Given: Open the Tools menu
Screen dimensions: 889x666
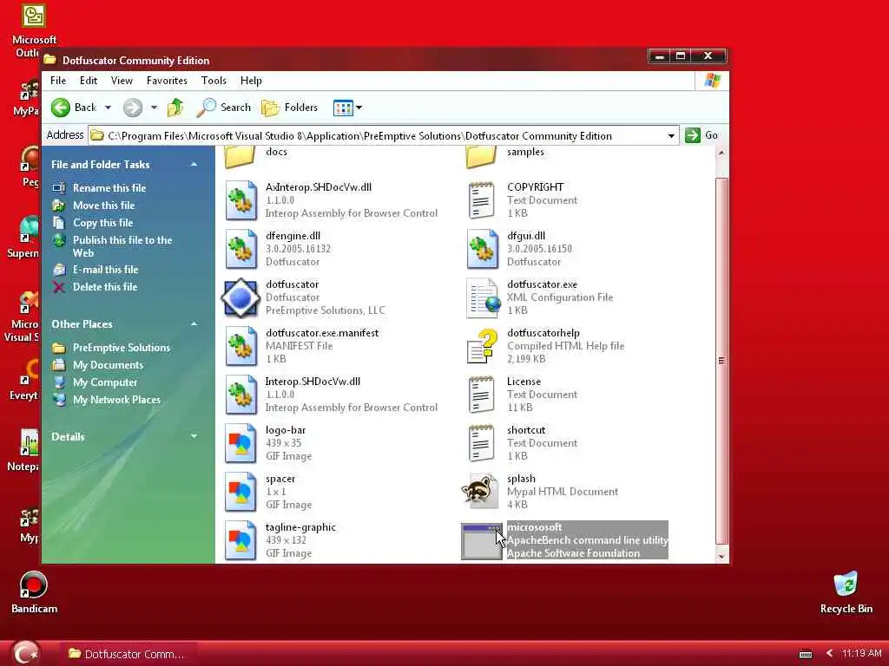Looking at the screenshot, I should coord(214,81).
